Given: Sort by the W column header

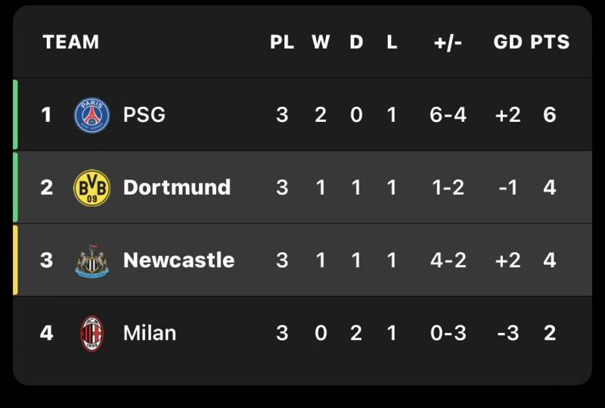Looking at the screenshot, I should pos(321,42).
